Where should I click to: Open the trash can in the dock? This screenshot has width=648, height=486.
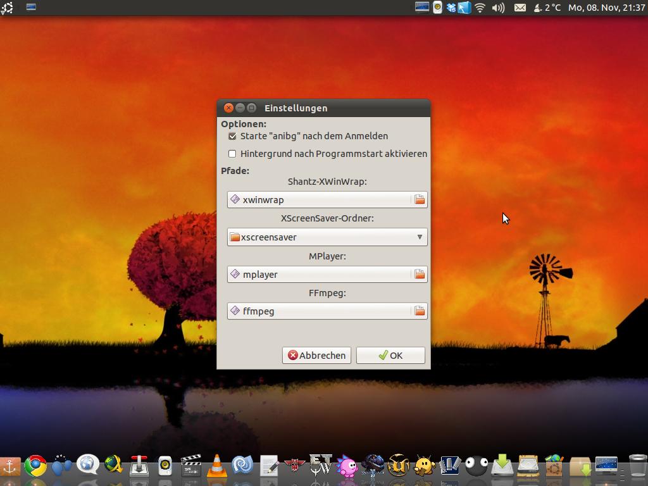638,466
